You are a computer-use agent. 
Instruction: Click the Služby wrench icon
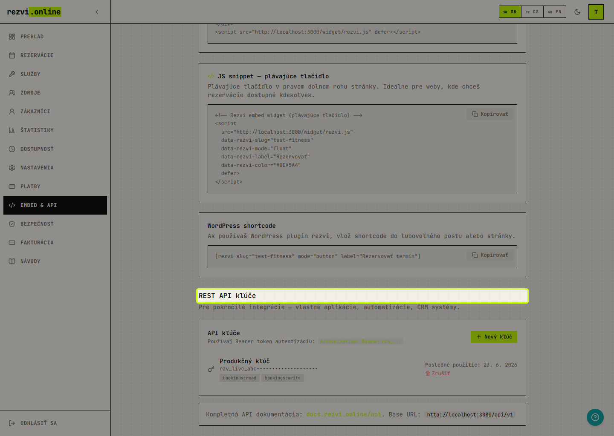pyautogui.click(x=12, y=74)
